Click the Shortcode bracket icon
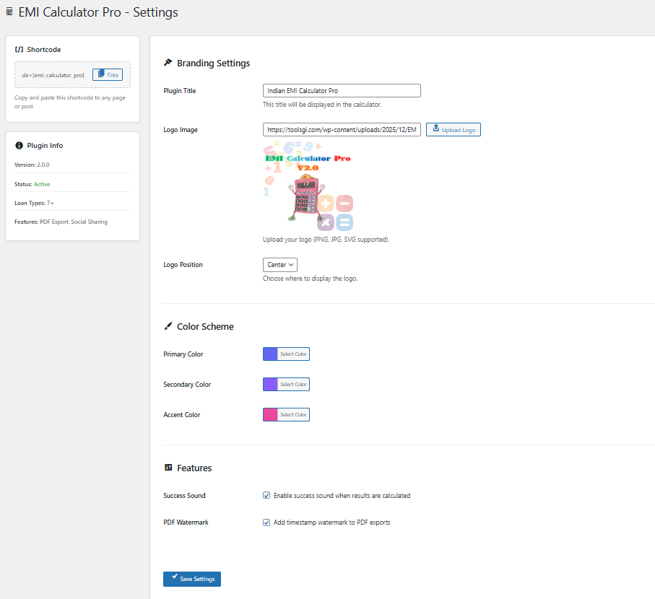 (x=19, y=50)
